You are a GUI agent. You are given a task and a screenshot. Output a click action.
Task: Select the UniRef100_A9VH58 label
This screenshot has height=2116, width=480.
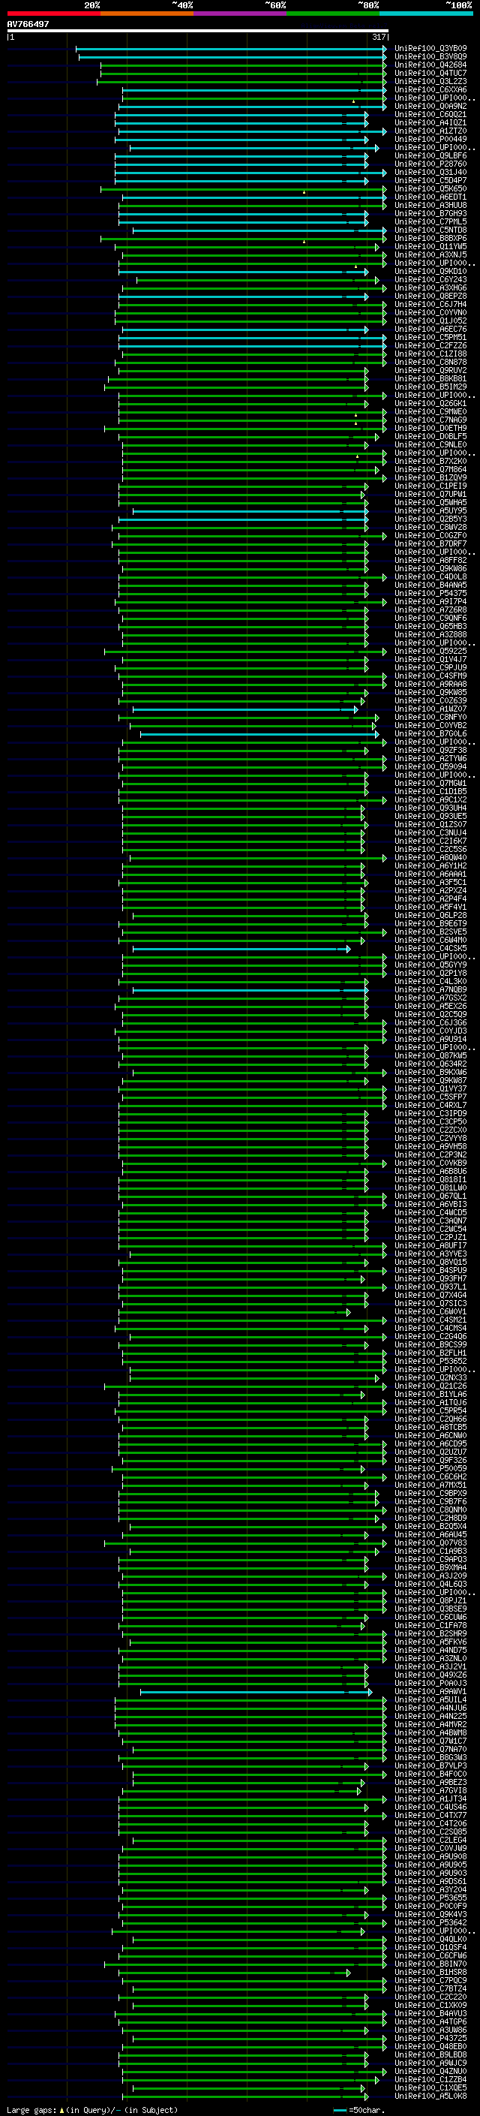[430, 1147]
